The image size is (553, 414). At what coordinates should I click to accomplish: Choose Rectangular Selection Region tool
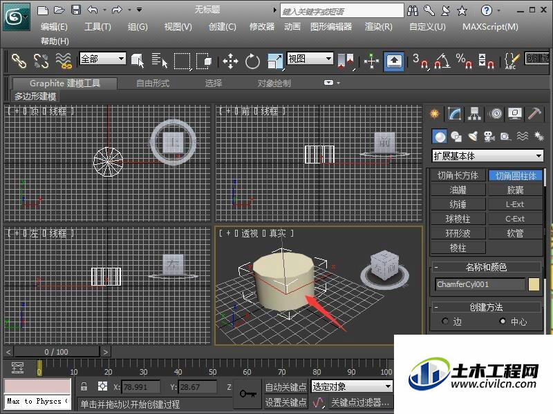182,61
